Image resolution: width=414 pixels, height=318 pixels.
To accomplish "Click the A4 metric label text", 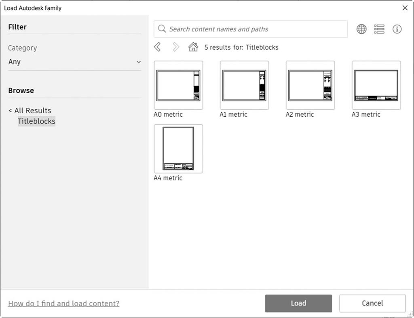I will [x=168, y=178].
